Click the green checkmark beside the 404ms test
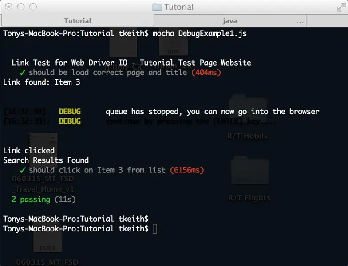348x266 pixels. point(23,73)
